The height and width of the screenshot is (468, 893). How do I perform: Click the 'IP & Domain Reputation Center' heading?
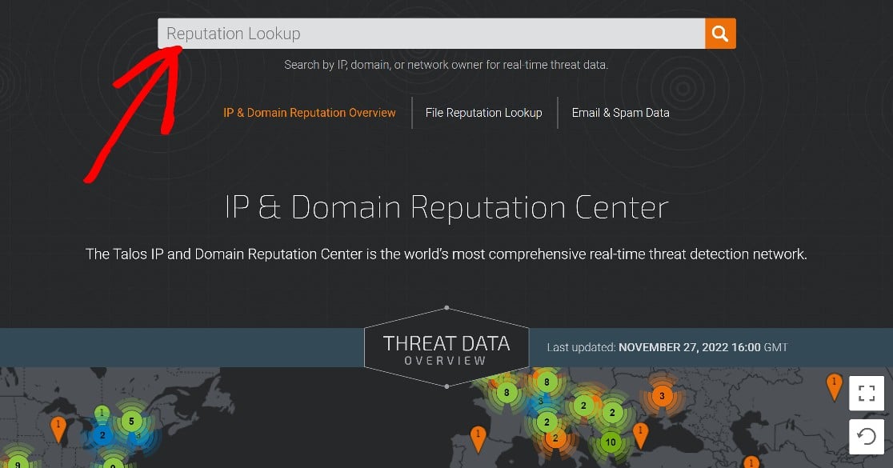(446, 207)
